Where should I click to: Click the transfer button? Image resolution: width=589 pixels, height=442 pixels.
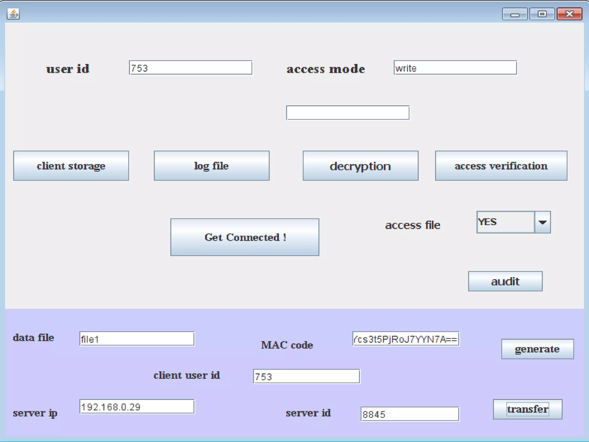click(x=527, y=409)
